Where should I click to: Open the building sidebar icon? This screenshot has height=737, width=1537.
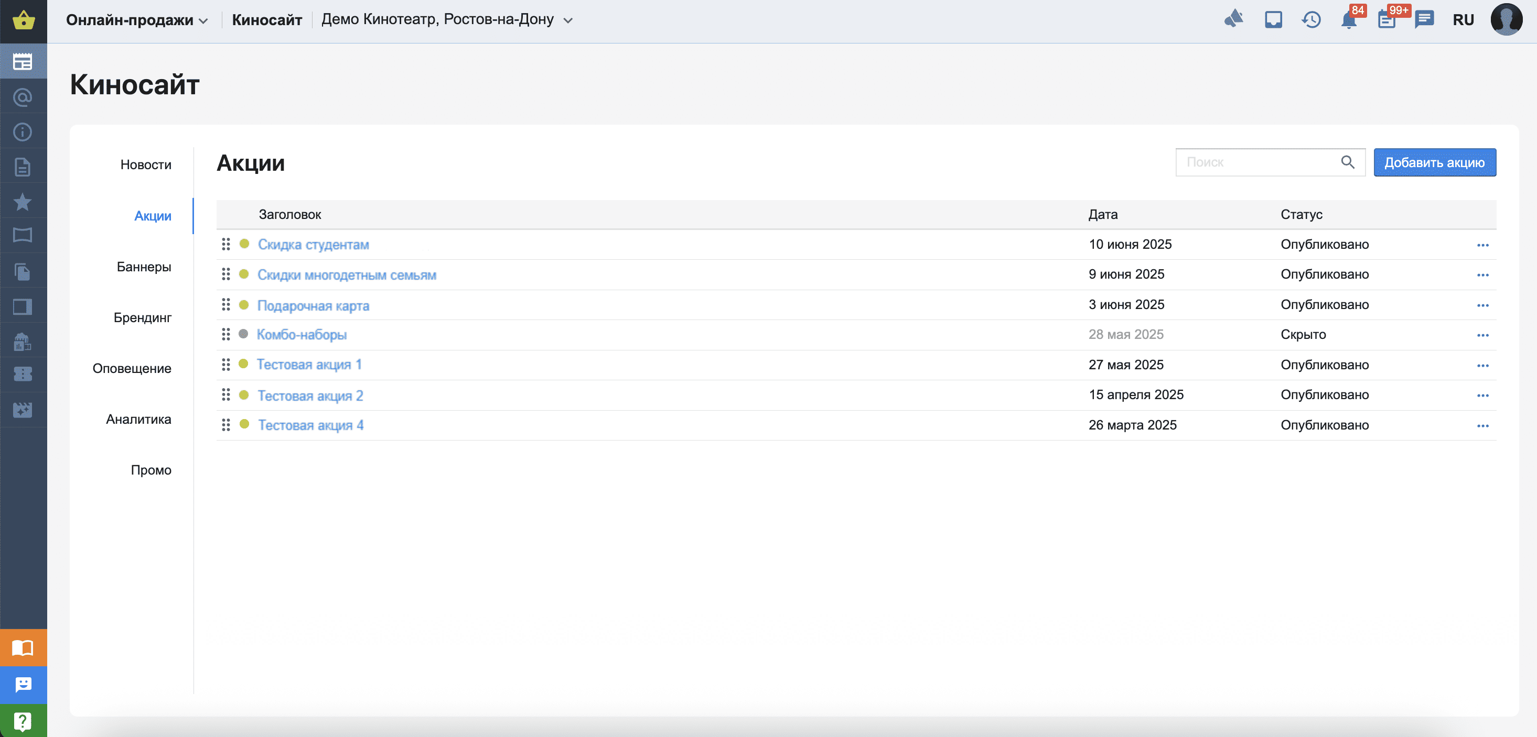coord(23,342)
